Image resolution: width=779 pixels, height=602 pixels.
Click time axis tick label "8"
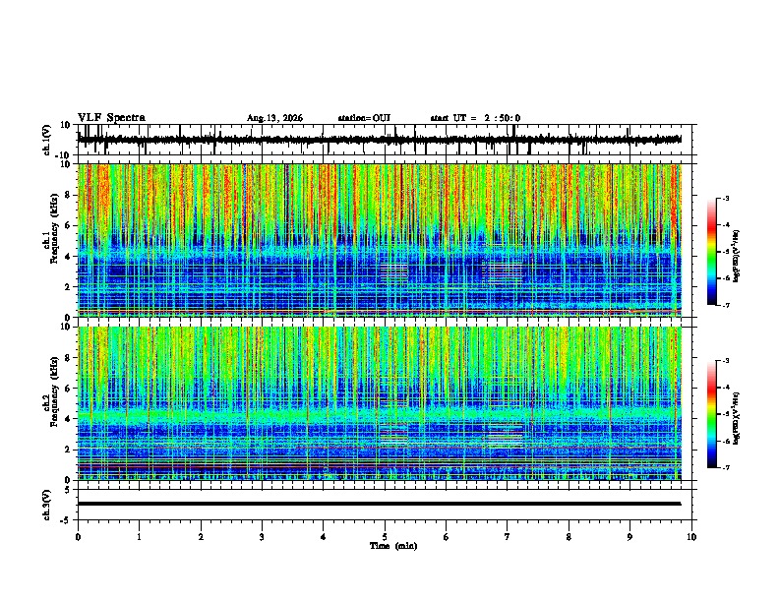(x=569, y=537)
